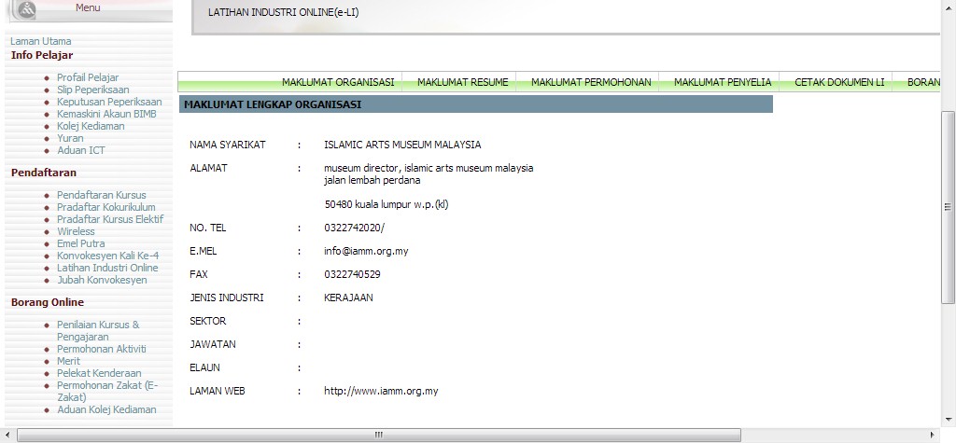Open the Penilaian Kursus & Pengajaran link
Image resolution: width=956 pixels, height=443 pixels.
tap(98, 331)
